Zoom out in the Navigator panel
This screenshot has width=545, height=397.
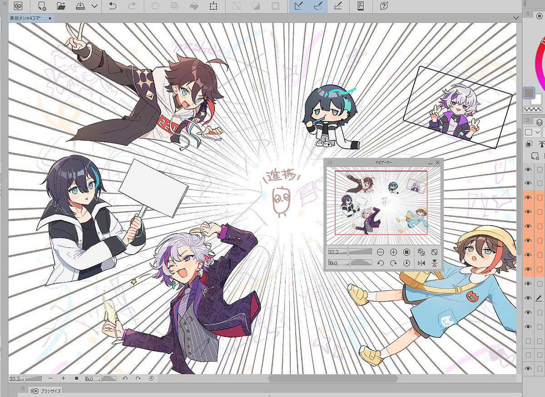(381, 251)
